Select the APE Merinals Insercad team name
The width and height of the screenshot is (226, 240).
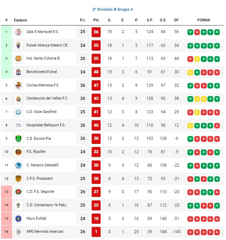(45, 231)
